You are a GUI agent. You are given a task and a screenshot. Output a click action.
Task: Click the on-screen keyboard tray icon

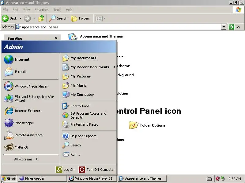tap(209, 179)
